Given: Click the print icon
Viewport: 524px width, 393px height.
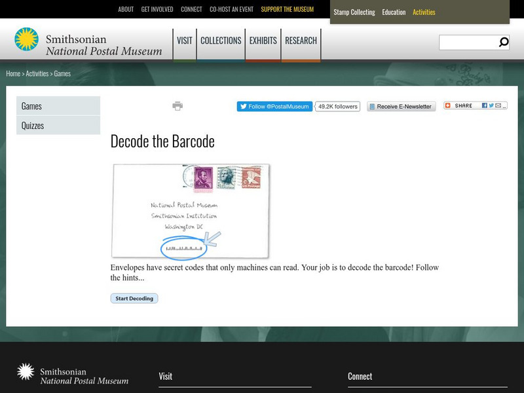Looking at the screenshot, I should [177, 105].
